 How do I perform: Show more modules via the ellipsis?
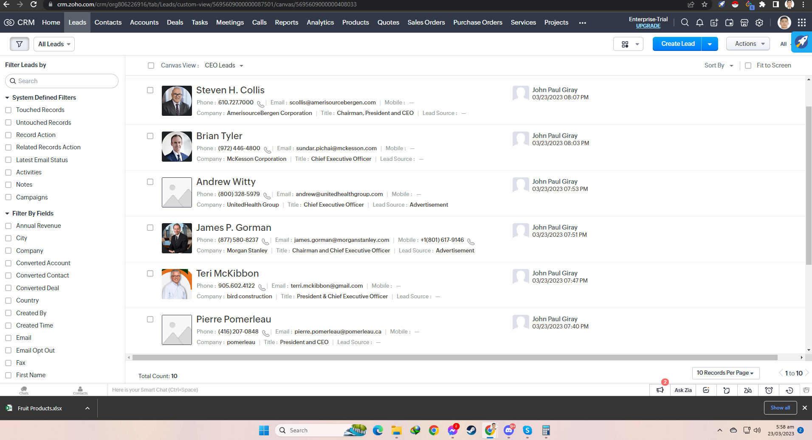[x=582, y=23]
